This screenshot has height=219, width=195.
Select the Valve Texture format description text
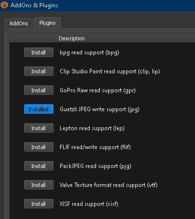tap(109, 185)
